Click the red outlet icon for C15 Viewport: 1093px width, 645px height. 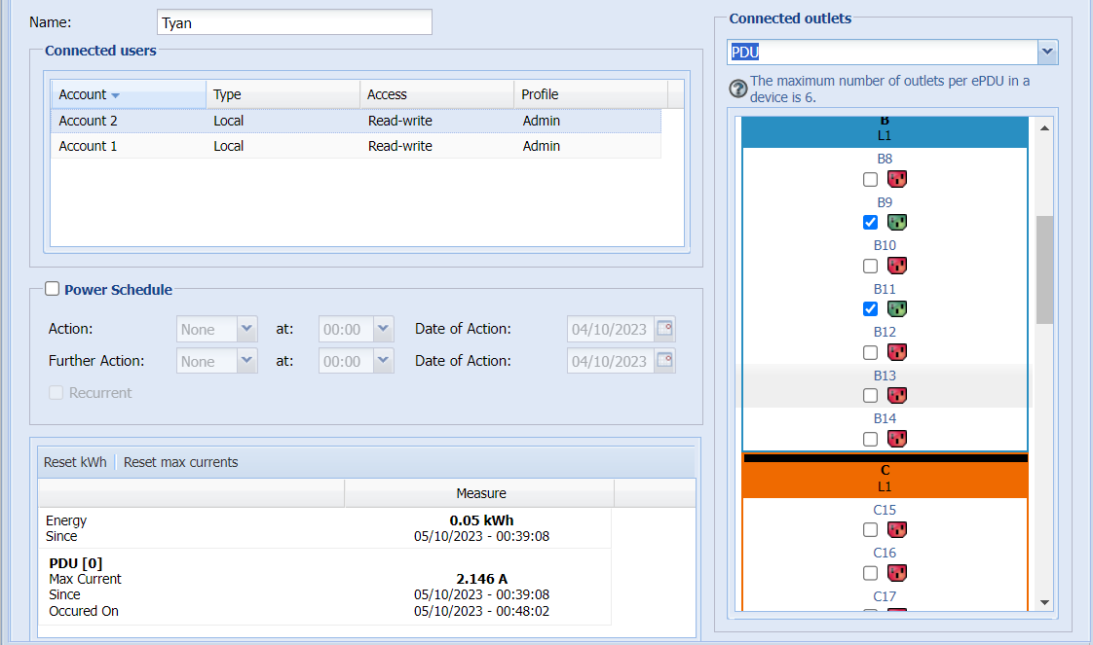[x=896, y=529]
